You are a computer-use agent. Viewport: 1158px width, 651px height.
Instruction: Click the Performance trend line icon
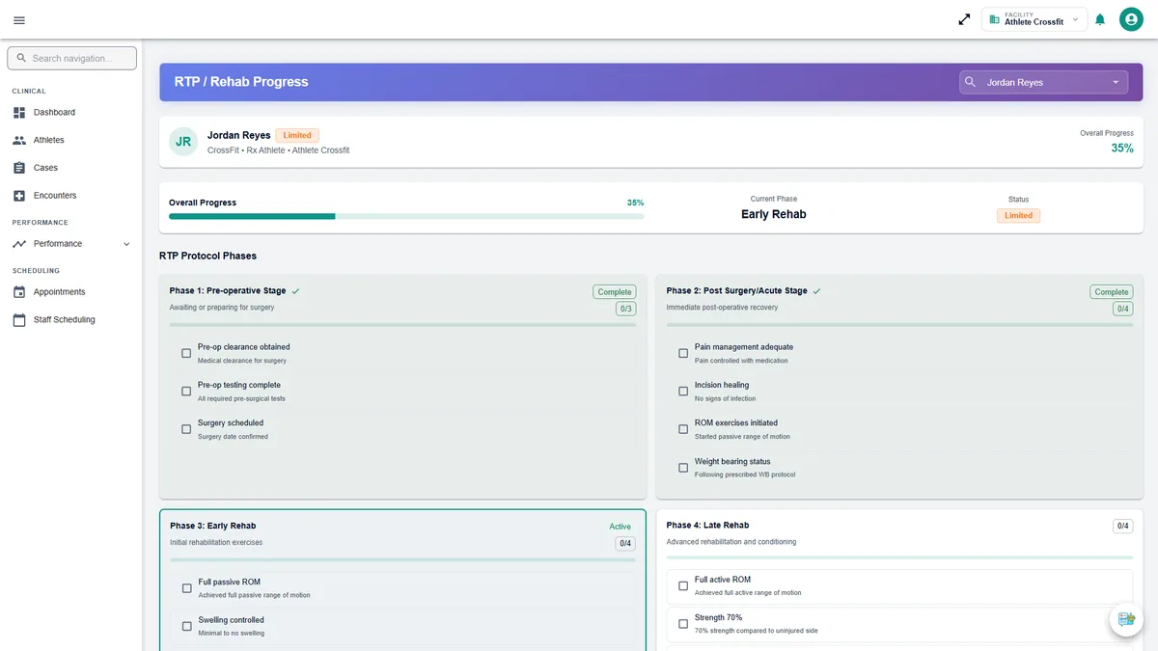point(19,244)
